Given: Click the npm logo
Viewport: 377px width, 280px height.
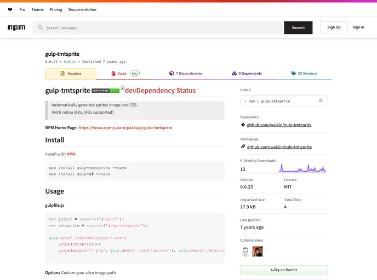Looking at the screenshot, I should click(16, 27).
